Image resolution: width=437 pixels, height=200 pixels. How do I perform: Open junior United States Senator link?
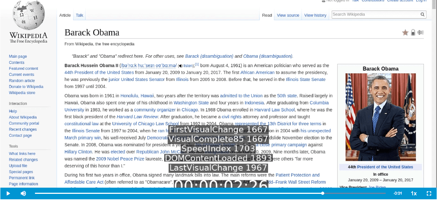(x=137, y=79)
